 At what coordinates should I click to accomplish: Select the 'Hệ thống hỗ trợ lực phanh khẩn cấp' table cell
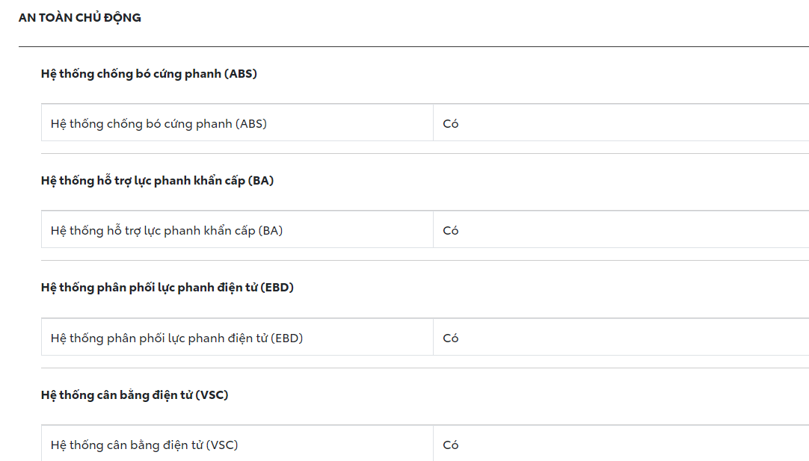point(166,231)
